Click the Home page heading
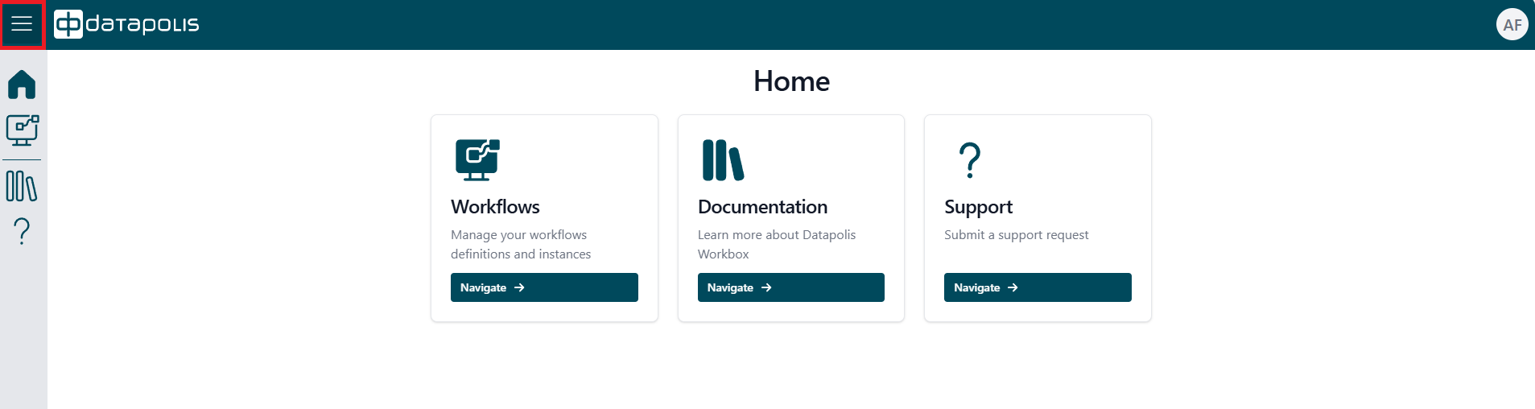The width and height of the screenshot is (1535, 409). click(x=791, y=81)
